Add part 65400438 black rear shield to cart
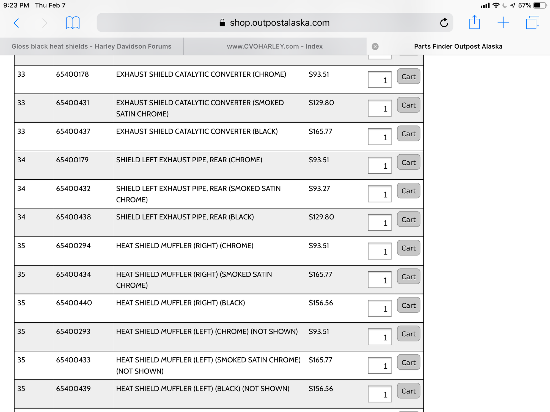This screenshot has height=412, width=550. pos(408,219)
